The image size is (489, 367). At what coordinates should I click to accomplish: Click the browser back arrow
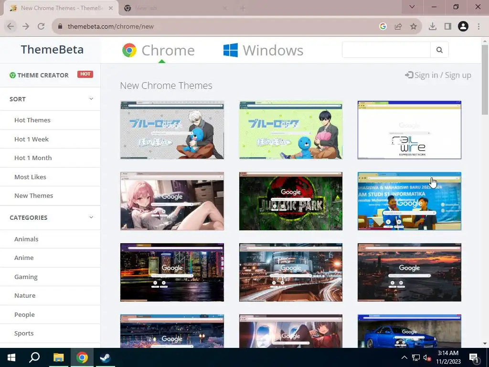tap(11, 26)
